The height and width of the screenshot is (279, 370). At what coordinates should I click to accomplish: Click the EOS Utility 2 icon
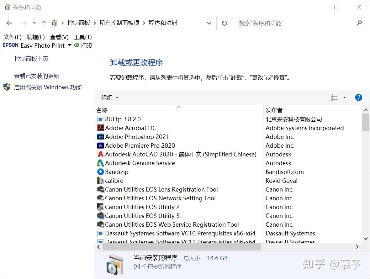[x=101, y=207]
